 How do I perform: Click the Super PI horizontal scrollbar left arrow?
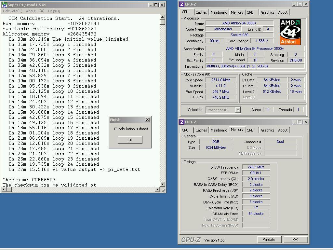tap(4, 189)
